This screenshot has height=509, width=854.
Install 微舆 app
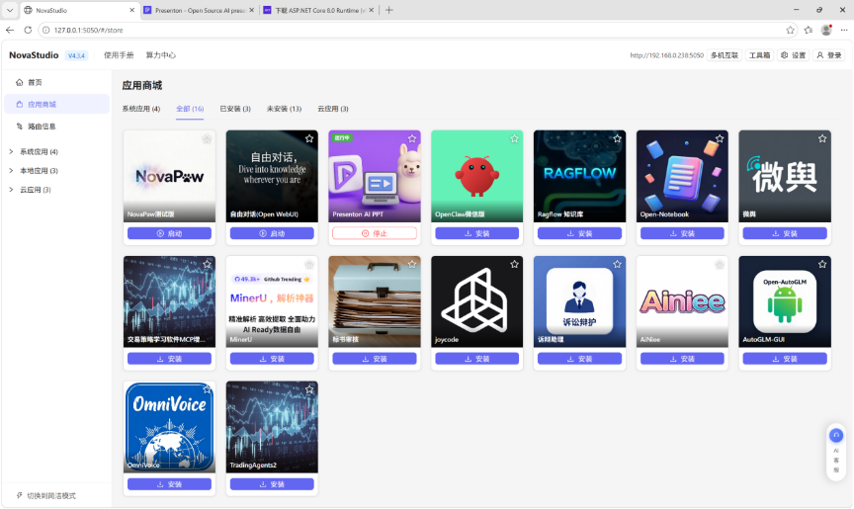[785, 233]
